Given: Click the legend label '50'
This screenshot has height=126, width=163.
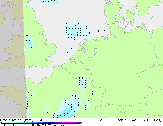Looking at the screenshot, I should coord(79,125).
